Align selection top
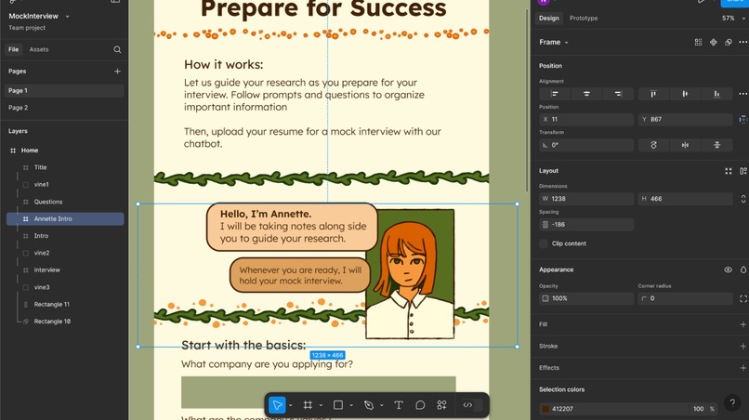 pos(653,94)
